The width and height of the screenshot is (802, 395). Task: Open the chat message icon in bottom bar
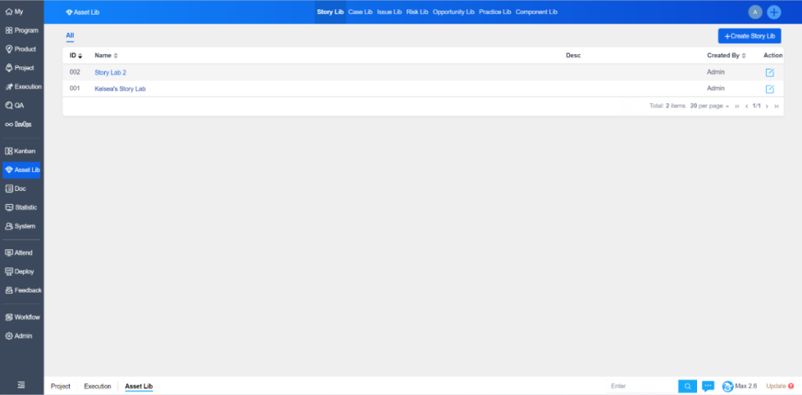[x=708, y=386]
